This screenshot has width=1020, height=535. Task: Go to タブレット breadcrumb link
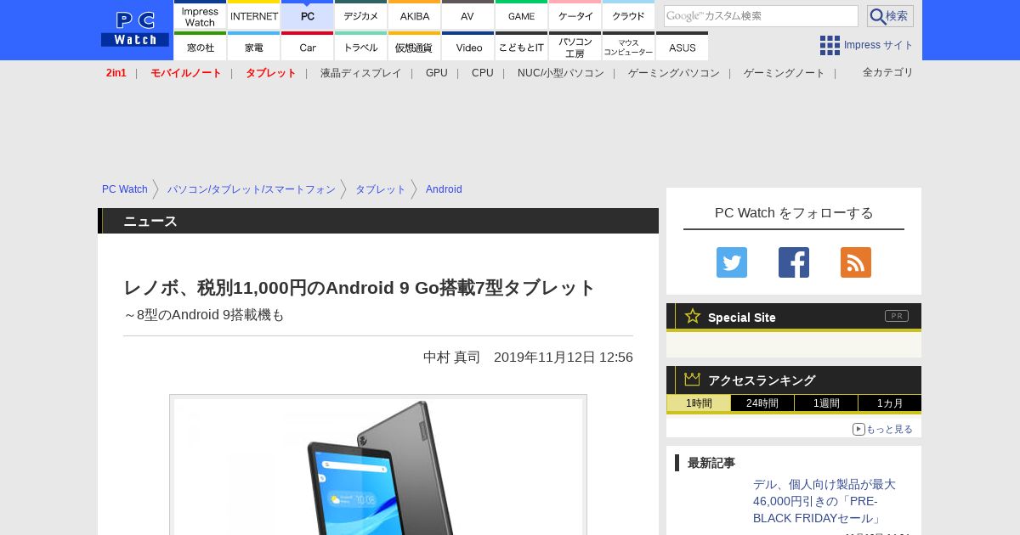[x=381, y=189]
